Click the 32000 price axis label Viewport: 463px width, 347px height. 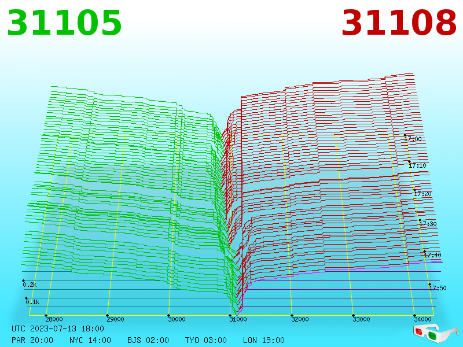coord(300,319)
